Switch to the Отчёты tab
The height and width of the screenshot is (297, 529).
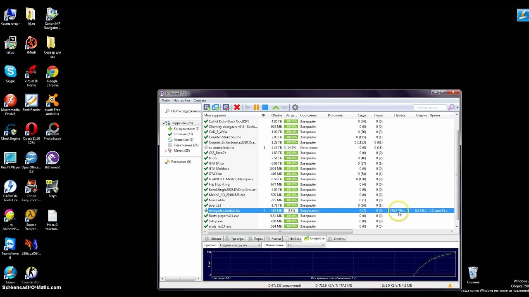[337, 238]
